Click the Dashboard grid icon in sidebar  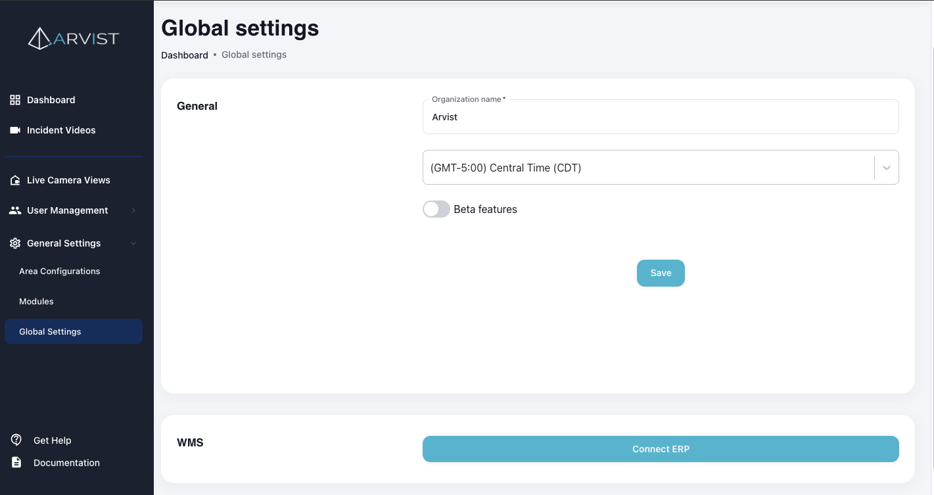tap(14, 99)
